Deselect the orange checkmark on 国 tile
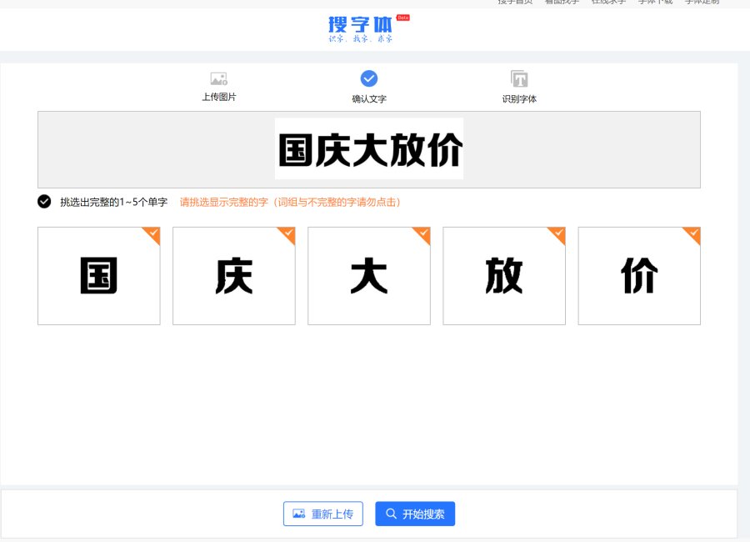The image size is (750, 542). 152,234
